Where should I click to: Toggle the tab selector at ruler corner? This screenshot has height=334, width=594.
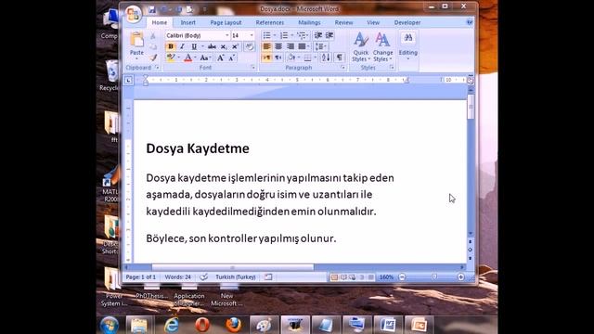[128, 81]
